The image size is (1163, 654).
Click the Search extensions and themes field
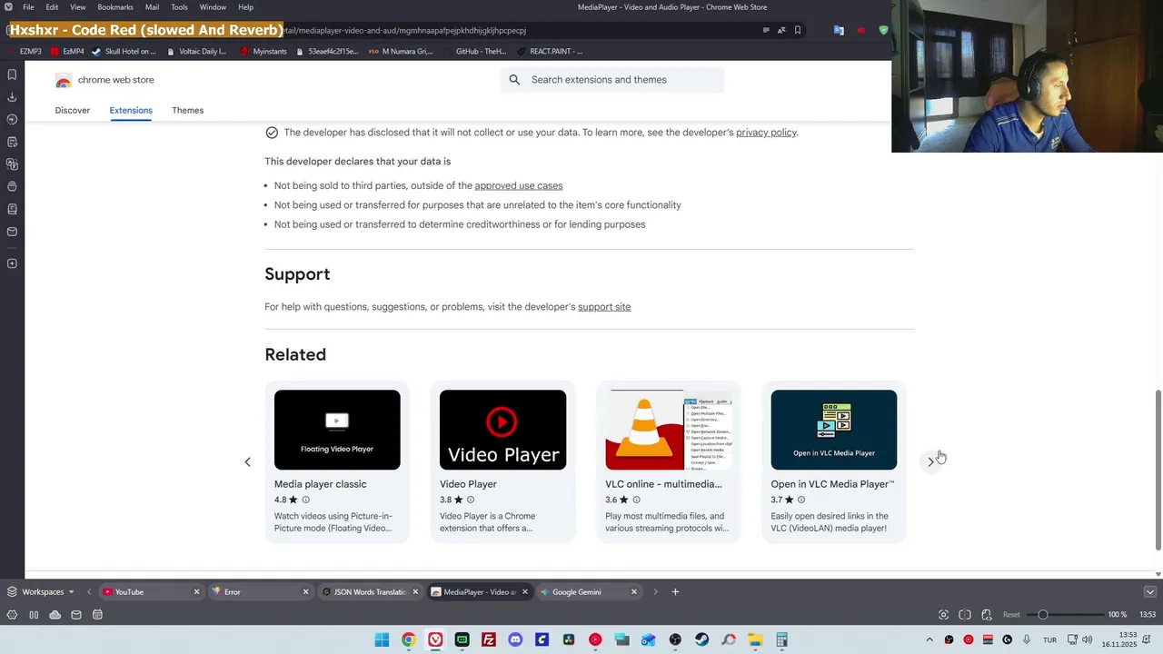click(612, 80)
